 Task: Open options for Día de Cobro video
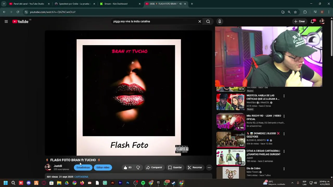(284, 169)
